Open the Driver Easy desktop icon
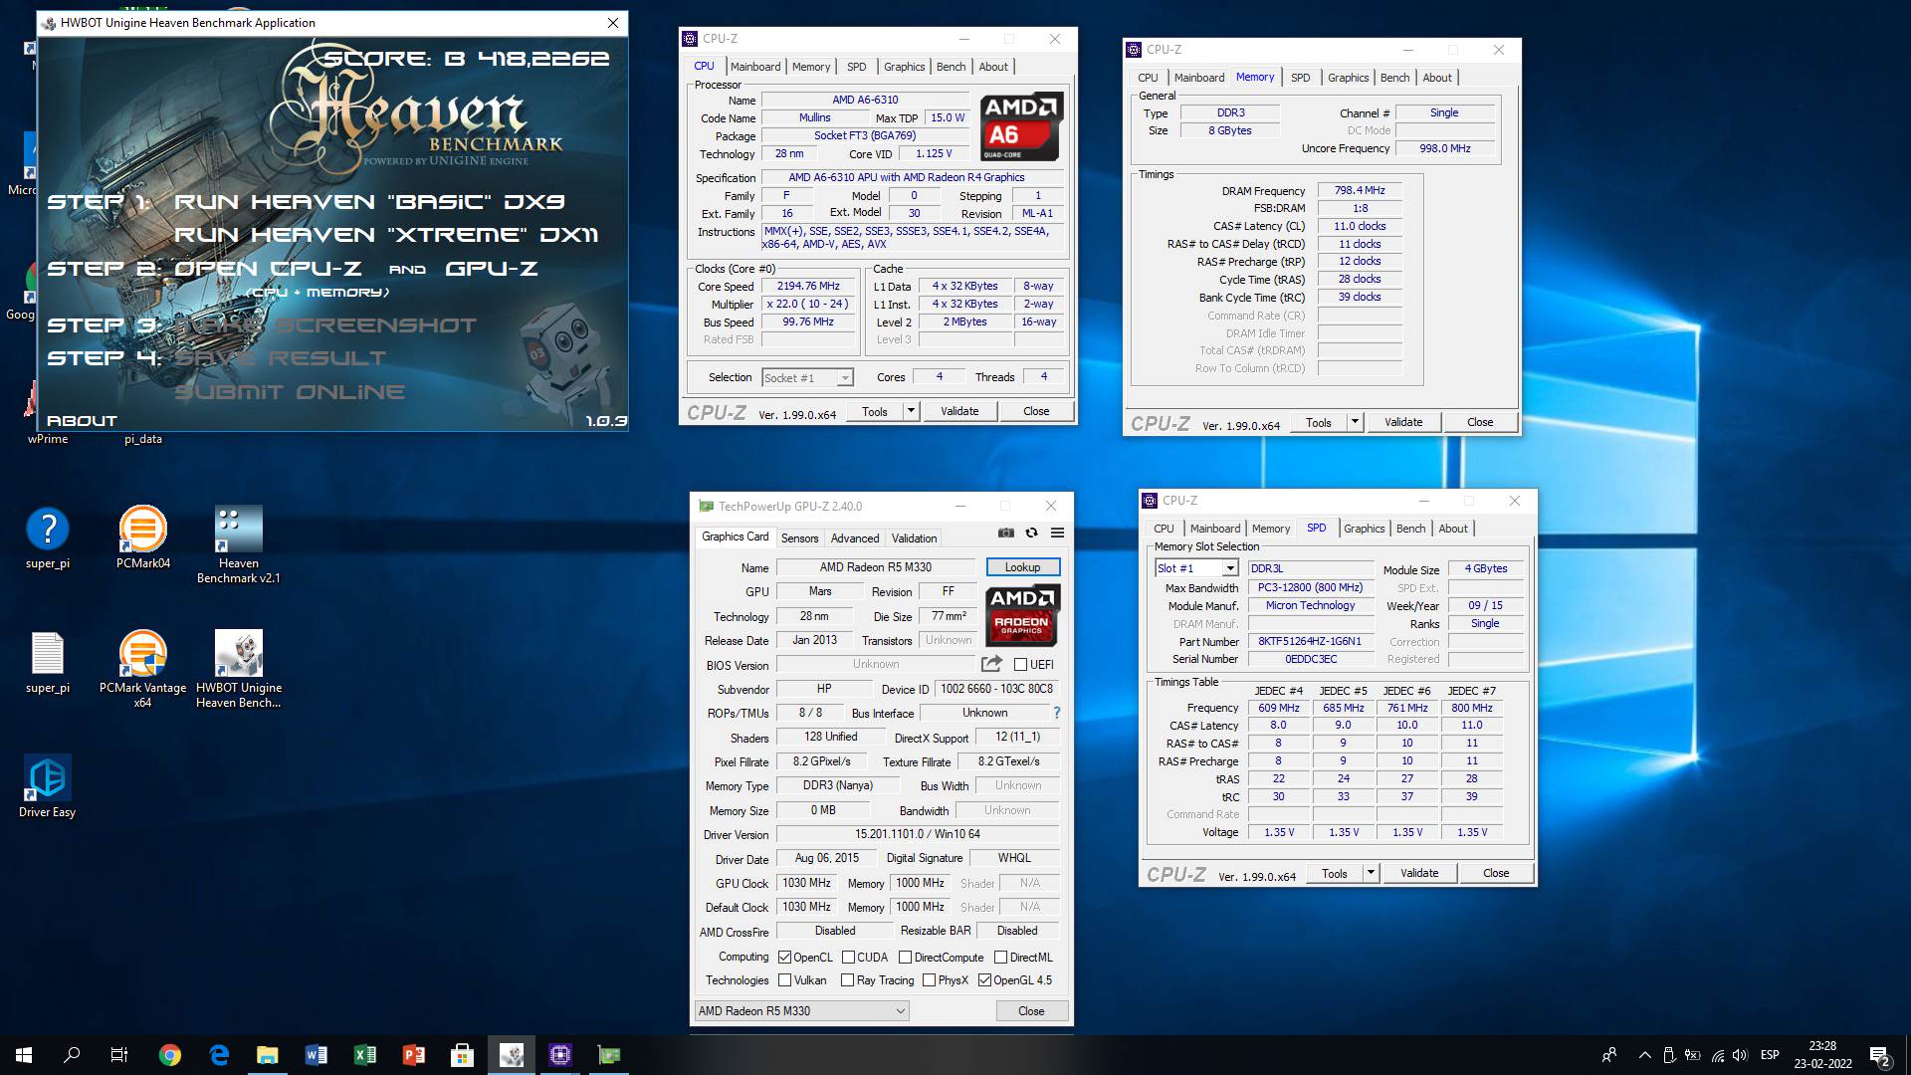This screenshot has width=1911, height=1075. 48,786
